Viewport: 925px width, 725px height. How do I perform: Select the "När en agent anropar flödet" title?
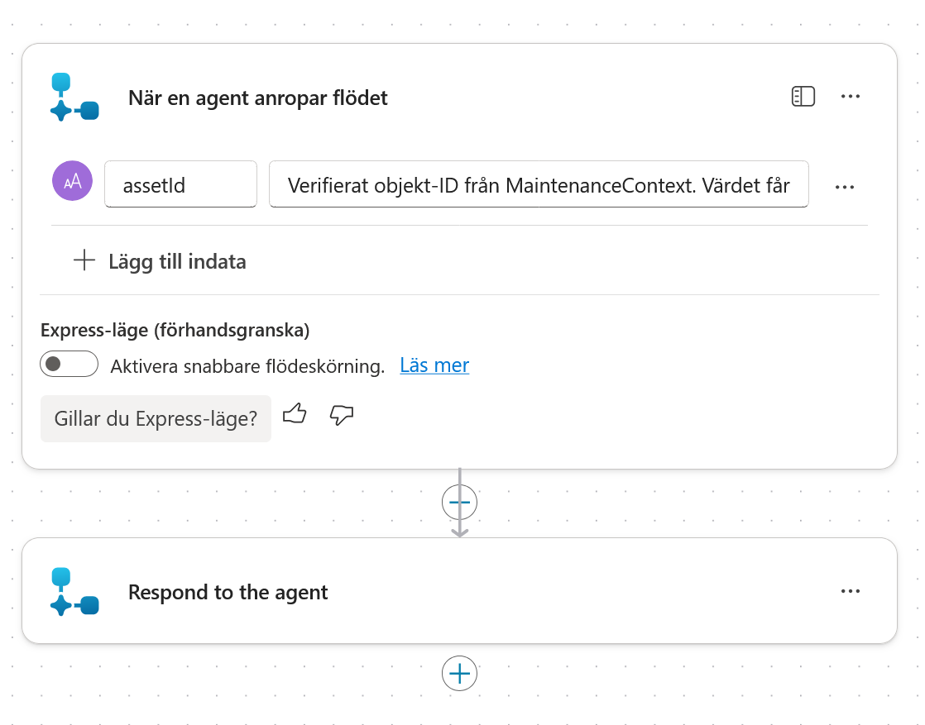point(258,98)
